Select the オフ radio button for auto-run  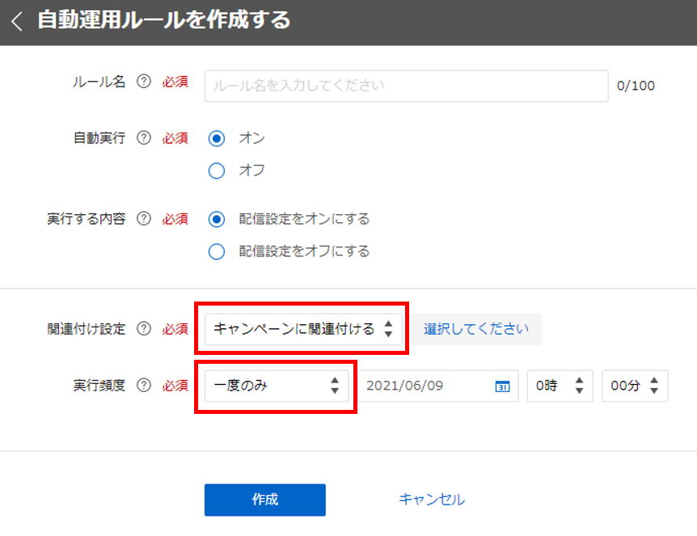click(x=216, y=171)
